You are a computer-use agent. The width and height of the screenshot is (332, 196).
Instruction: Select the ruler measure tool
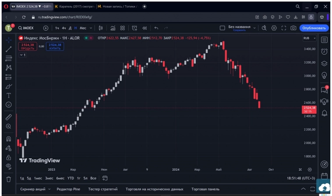pyautogui.click(x=9, y=117)
